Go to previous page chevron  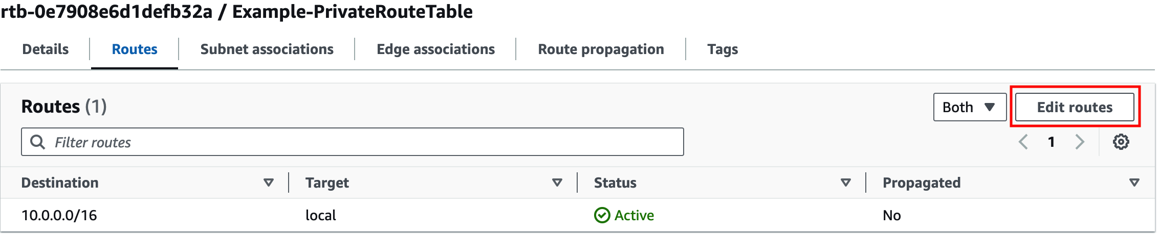coord(1023,142)
